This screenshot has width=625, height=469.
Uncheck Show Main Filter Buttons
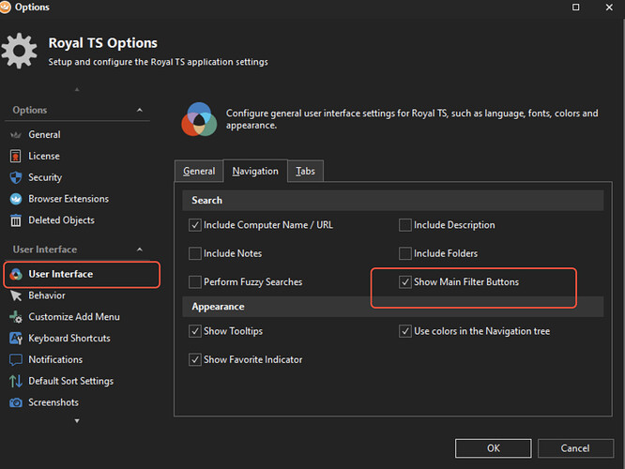tap(405, 282)
